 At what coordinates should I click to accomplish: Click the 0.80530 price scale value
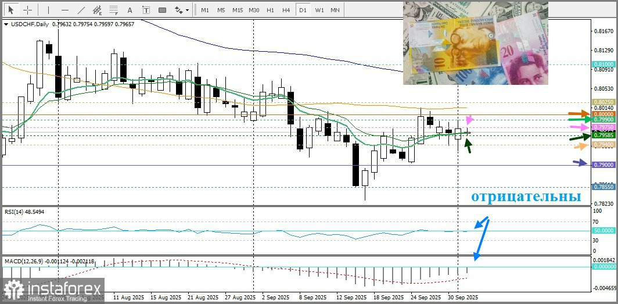pyautogui.click(x=605, y=88)
